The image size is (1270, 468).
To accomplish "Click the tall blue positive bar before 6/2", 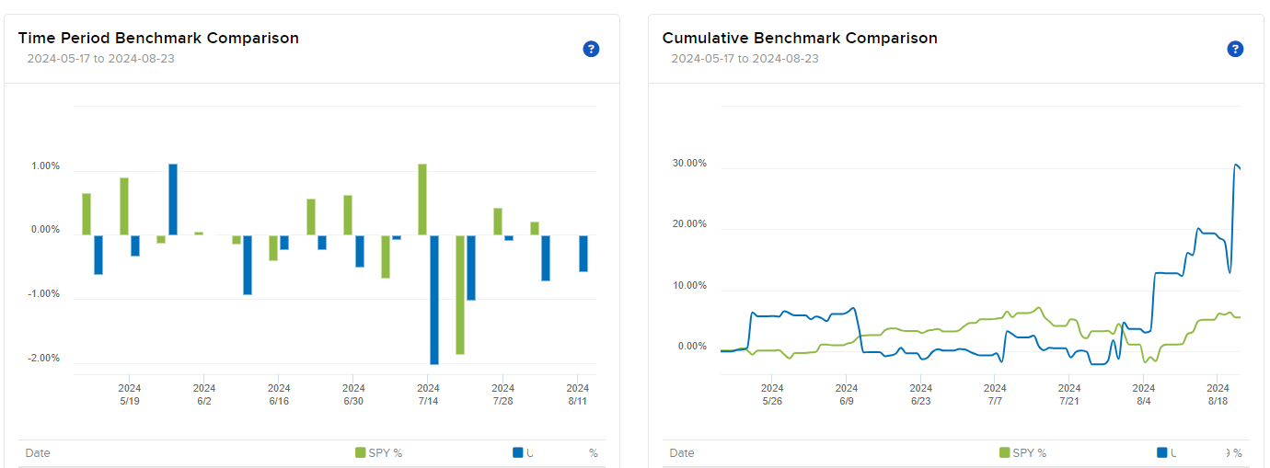I will click(x=173, y=199).
